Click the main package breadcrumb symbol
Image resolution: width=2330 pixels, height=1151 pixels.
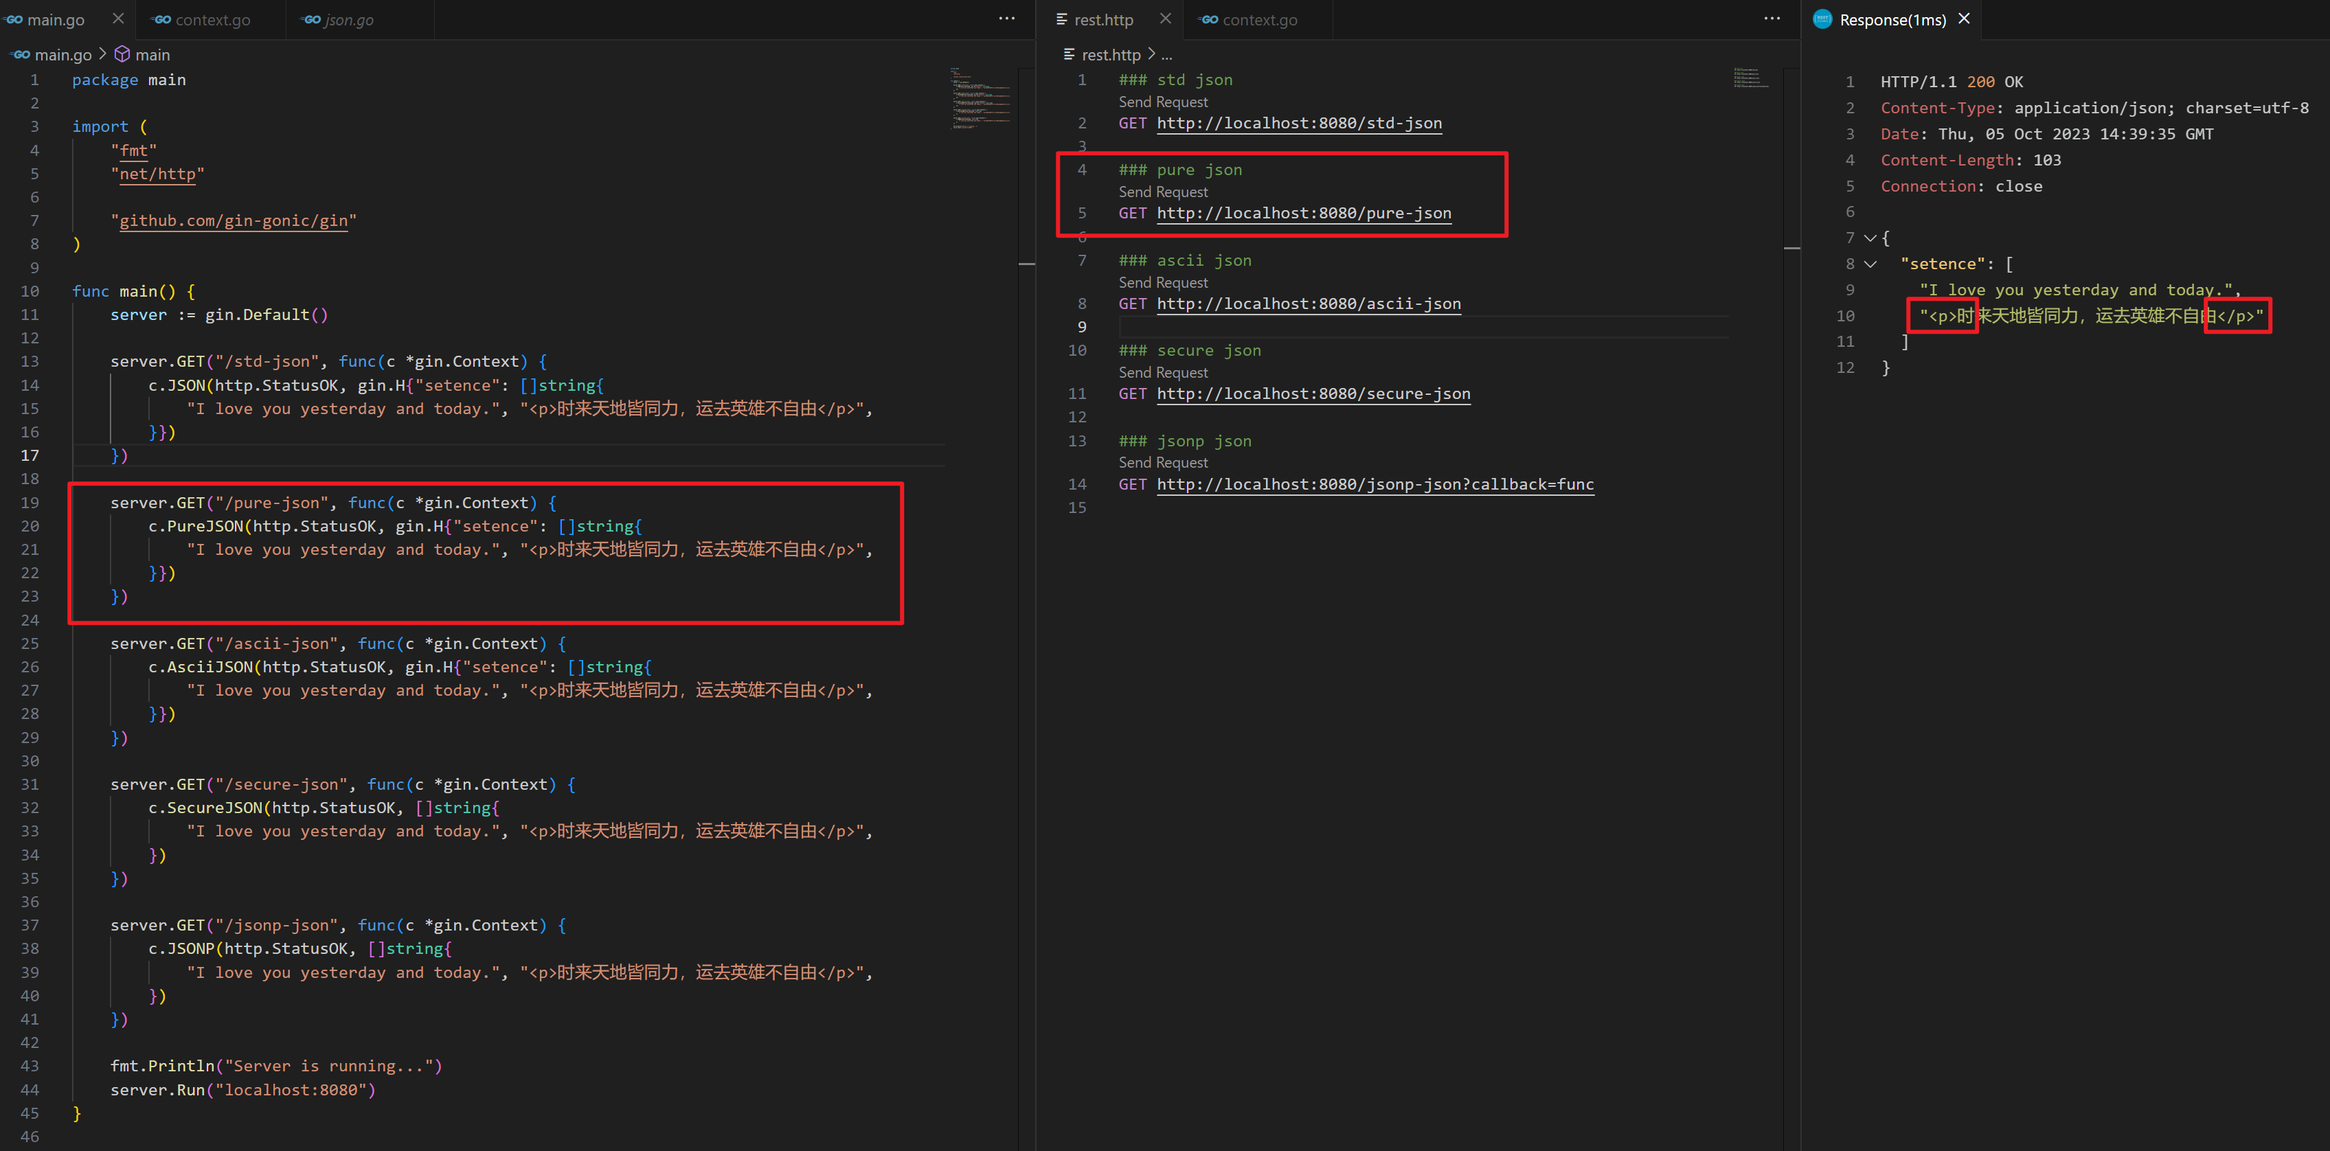click(153, 54)
